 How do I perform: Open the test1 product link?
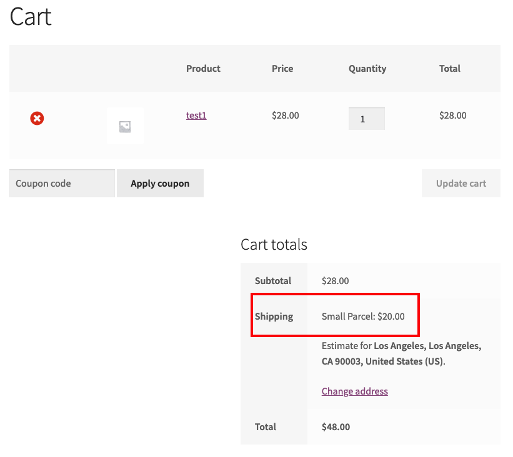click(x=196, y=115)
